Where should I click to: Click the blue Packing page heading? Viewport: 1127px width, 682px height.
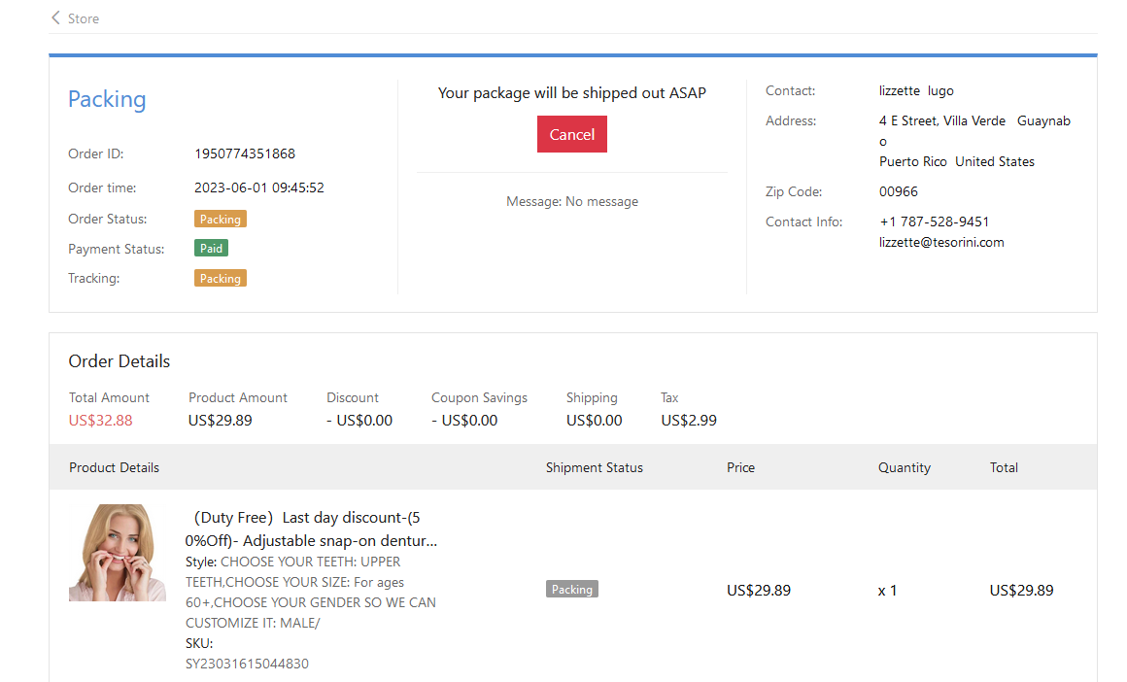(x=107, y=99)
